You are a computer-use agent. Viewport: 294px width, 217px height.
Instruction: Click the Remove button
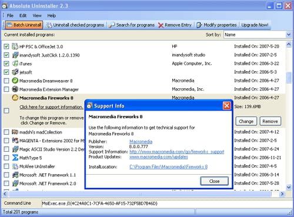[x=270, y=121]
